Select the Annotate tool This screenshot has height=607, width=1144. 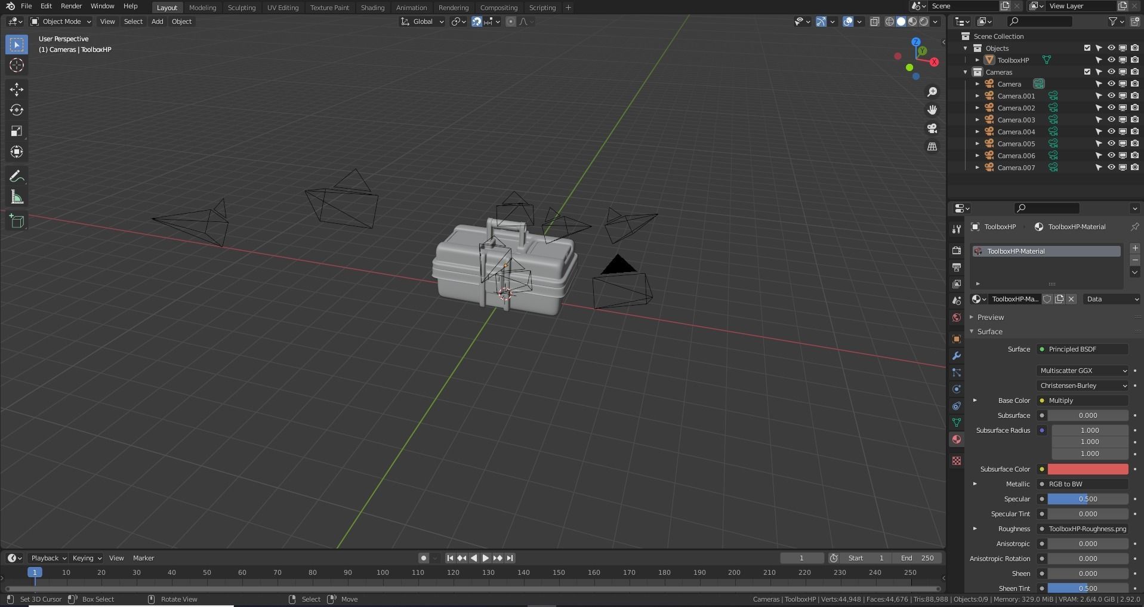(x=17, y=175)
